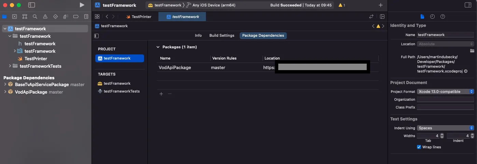This screenshot has width=477, height=164.
Task: Open the Source Control navigator
Action: pos(15,16)
